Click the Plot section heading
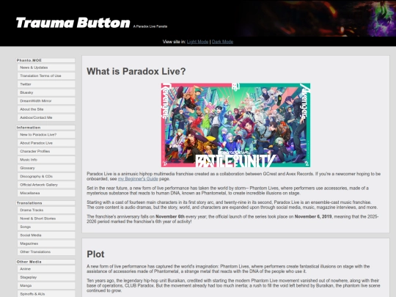 pyautogui.click(x=95, y=254)
